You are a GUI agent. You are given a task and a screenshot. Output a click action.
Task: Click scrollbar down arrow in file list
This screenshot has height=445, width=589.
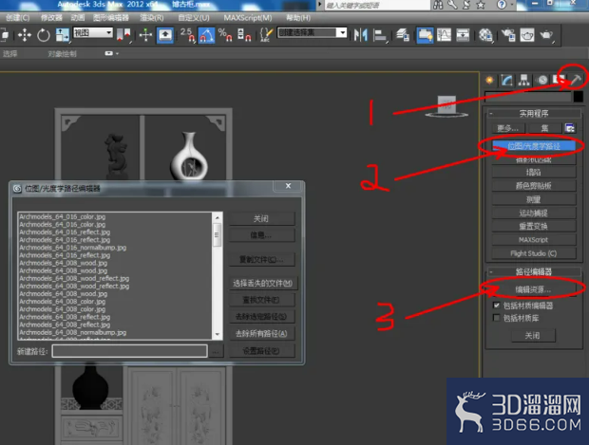pyautogui.click(x=218, y=335)
